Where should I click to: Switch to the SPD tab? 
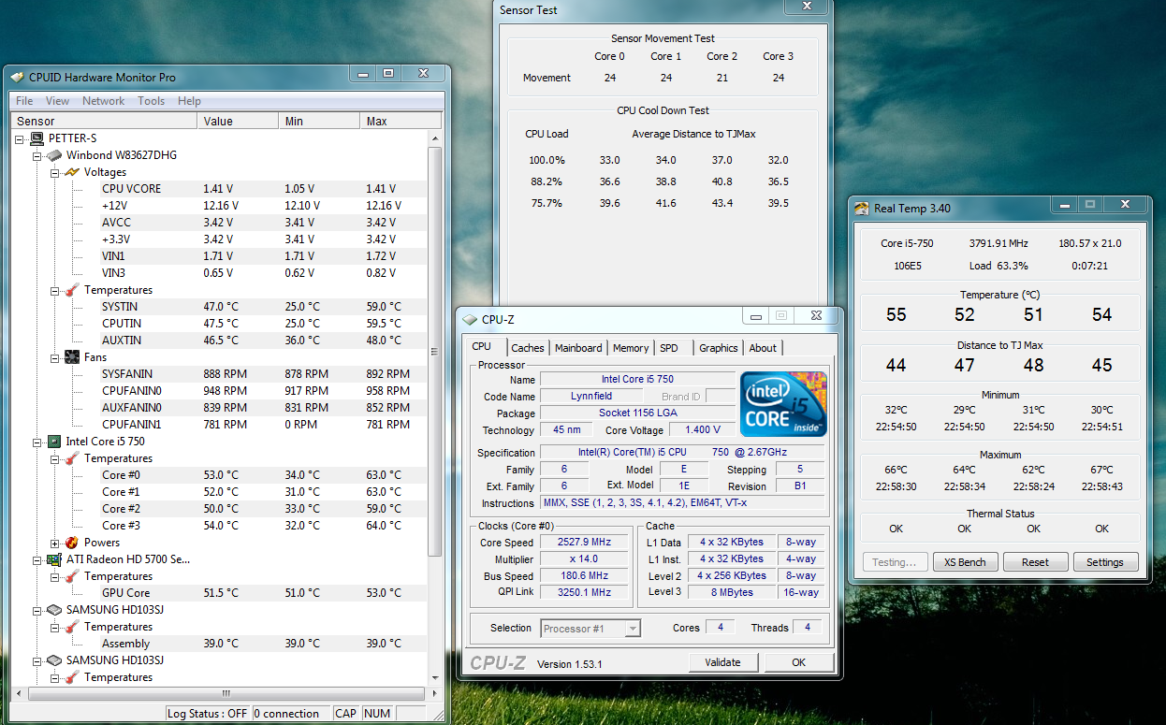tap(669, 348)
